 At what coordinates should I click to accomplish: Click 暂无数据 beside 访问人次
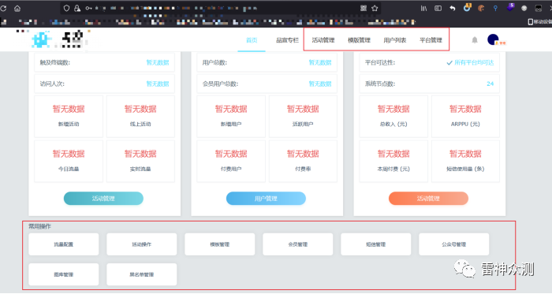[x=158, y=84]
